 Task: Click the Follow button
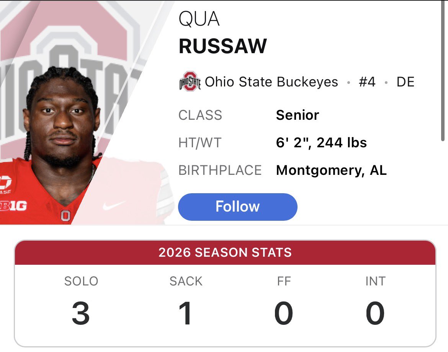(237, 207)
